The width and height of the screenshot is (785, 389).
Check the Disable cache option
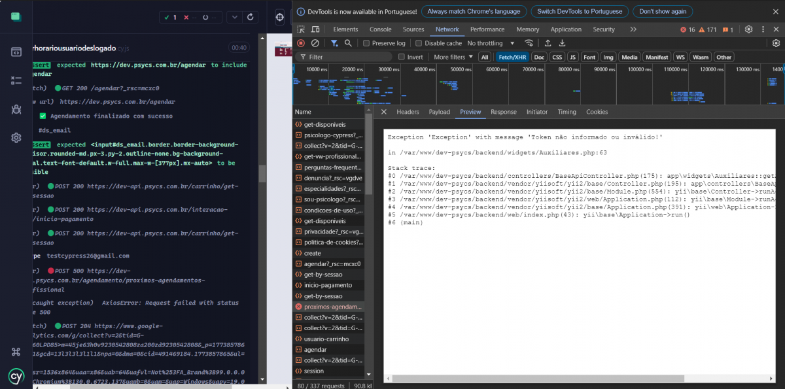419,43
